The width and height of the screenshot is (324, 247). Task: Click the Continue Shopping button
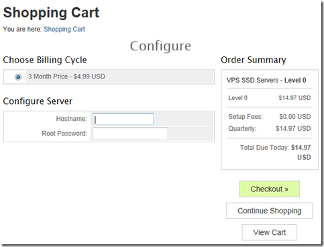(270, 211)
